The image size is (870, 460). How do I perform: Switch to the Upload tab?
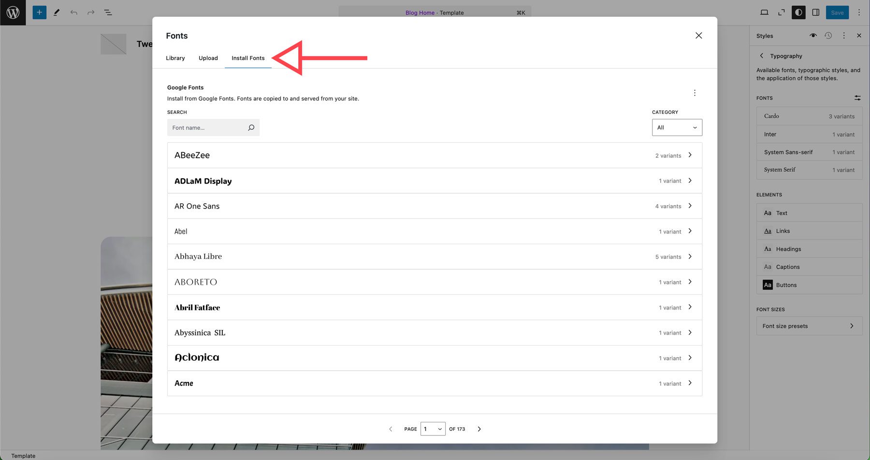pos(208,58)
